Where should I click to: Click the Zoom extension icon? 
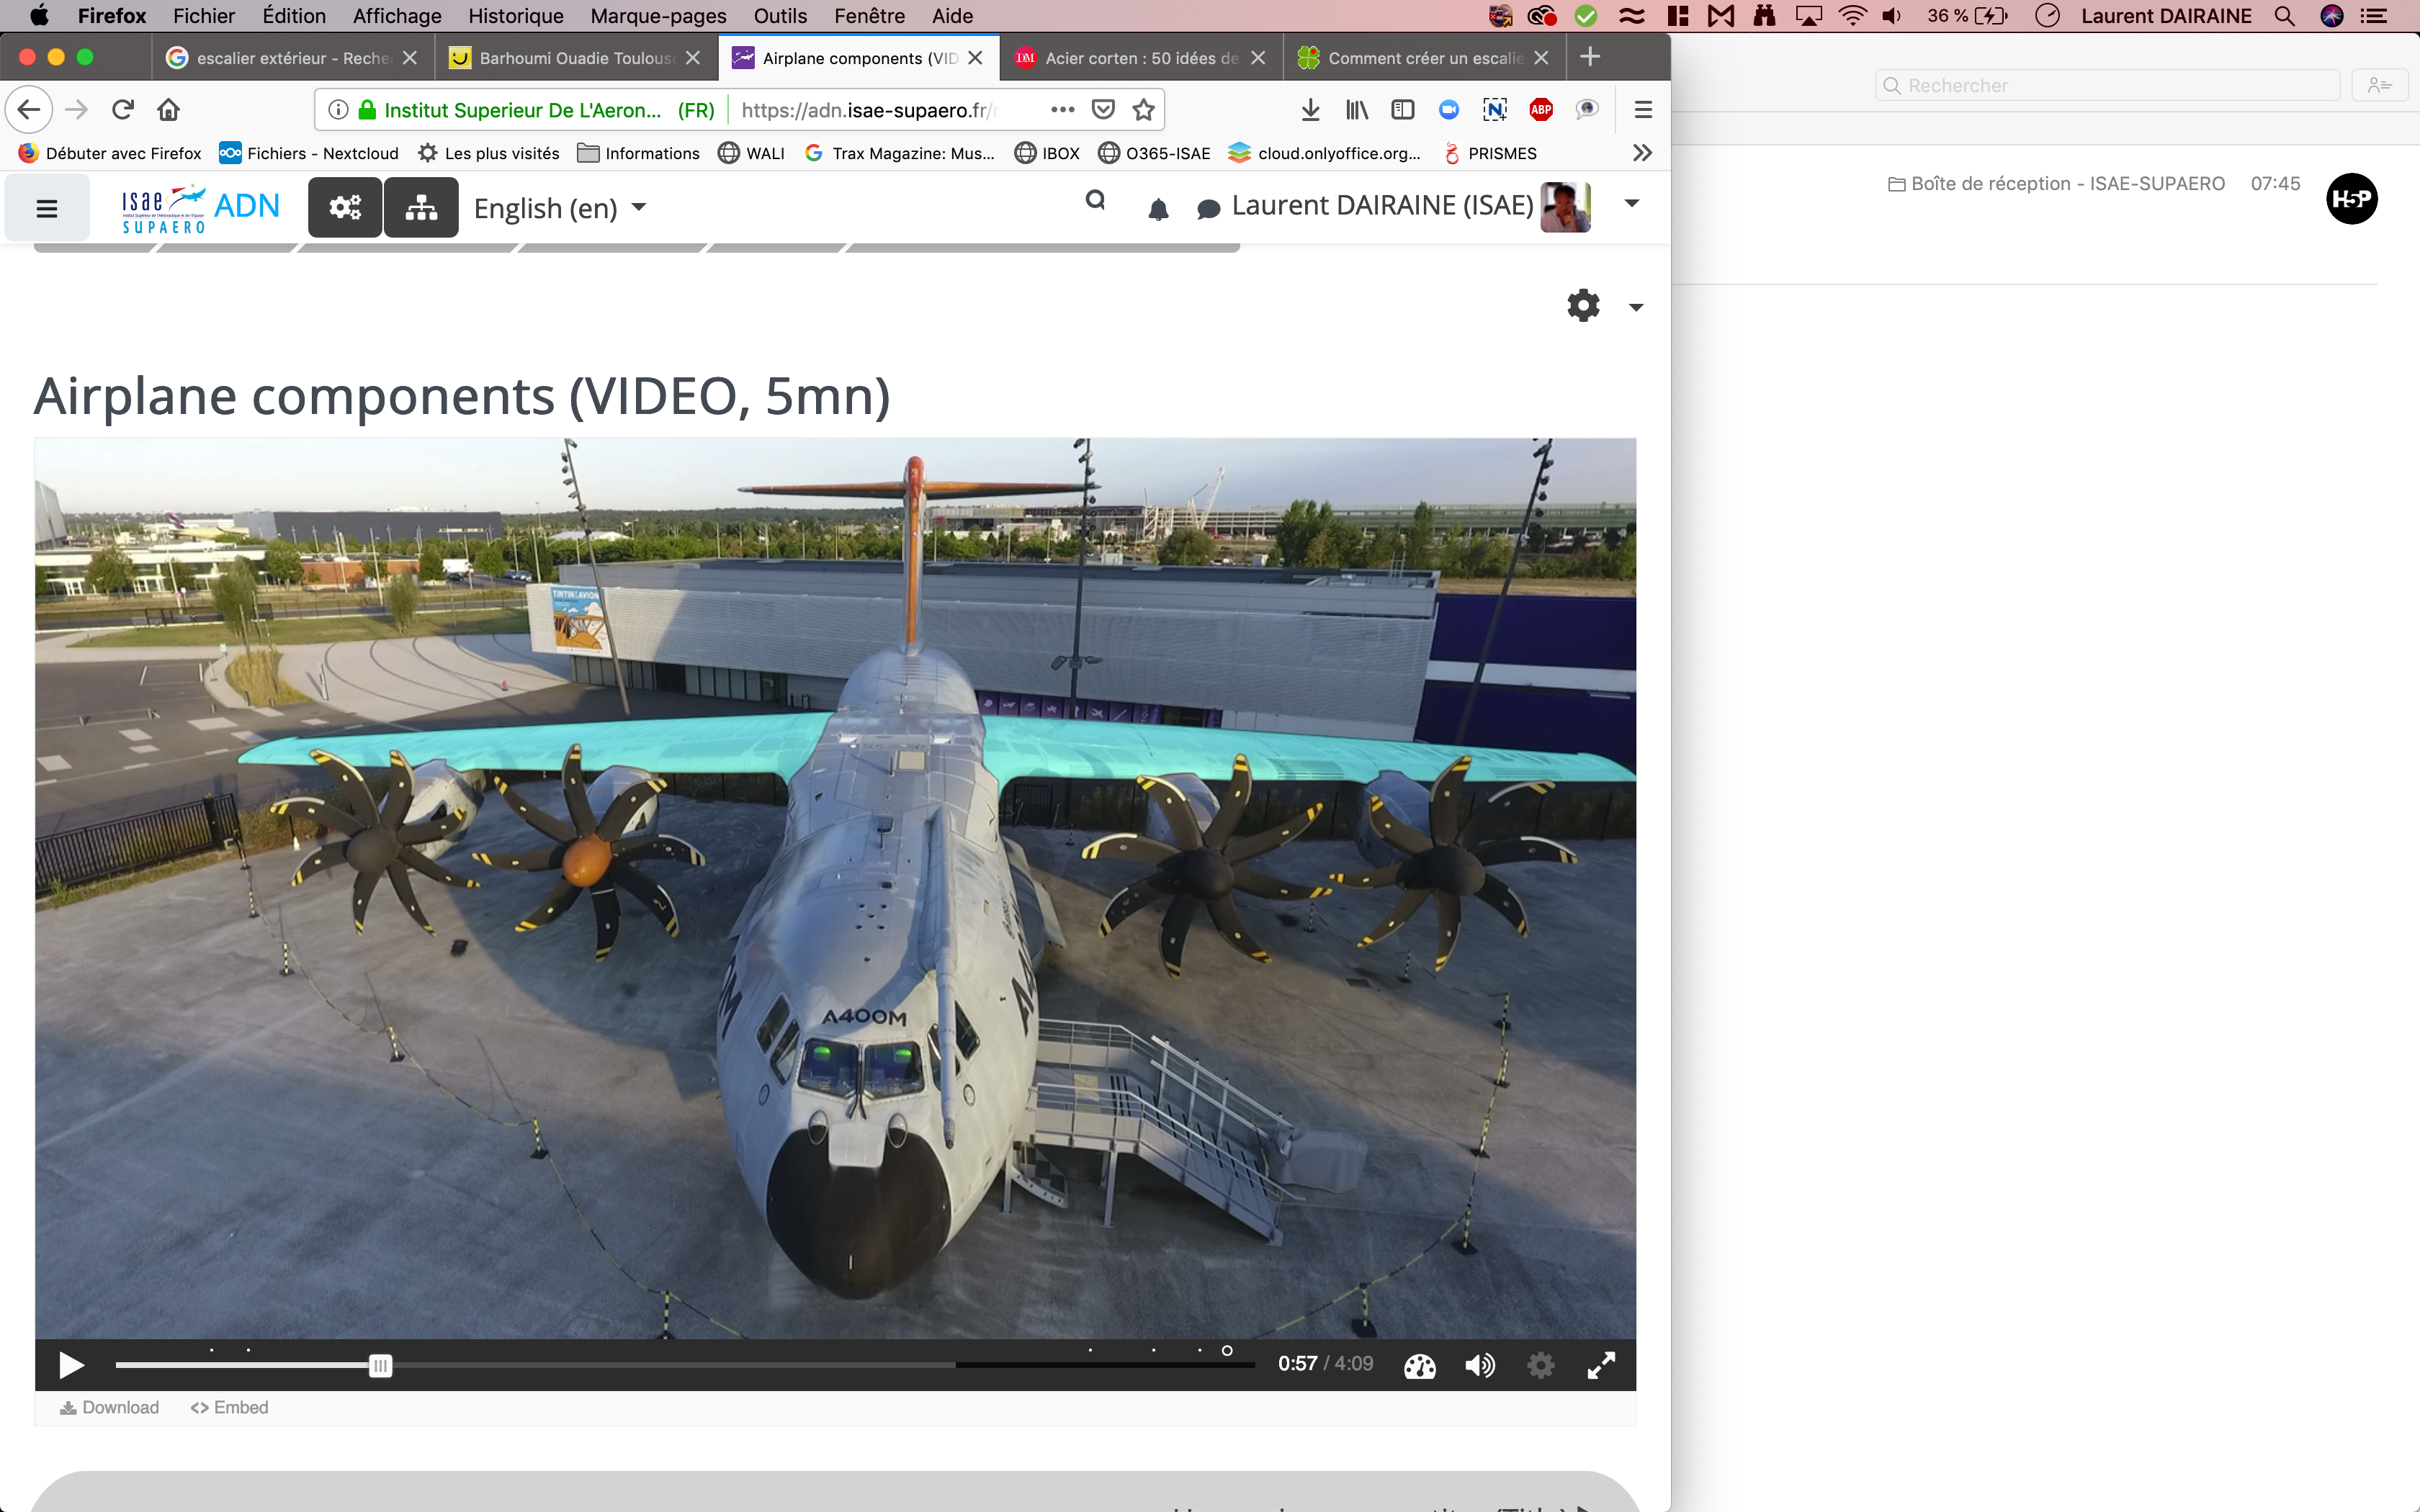pyautogui.click(x=1449, y=109)
